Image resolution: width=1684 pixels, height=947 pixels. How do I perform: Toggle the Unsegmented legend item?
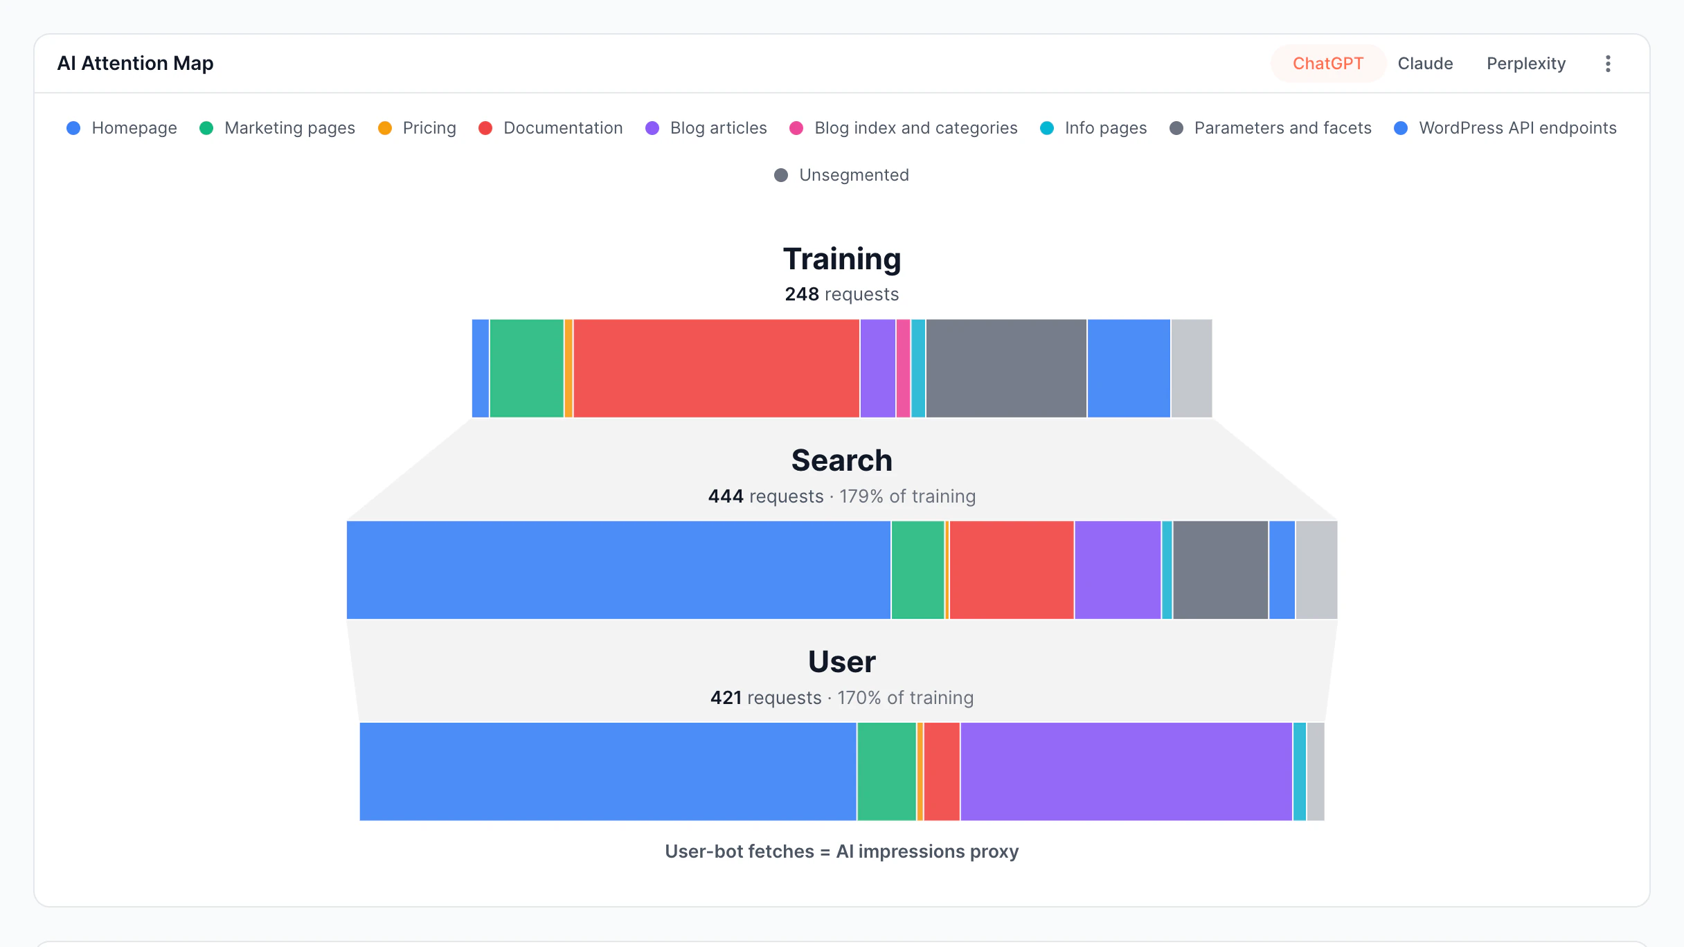[841, 175]
